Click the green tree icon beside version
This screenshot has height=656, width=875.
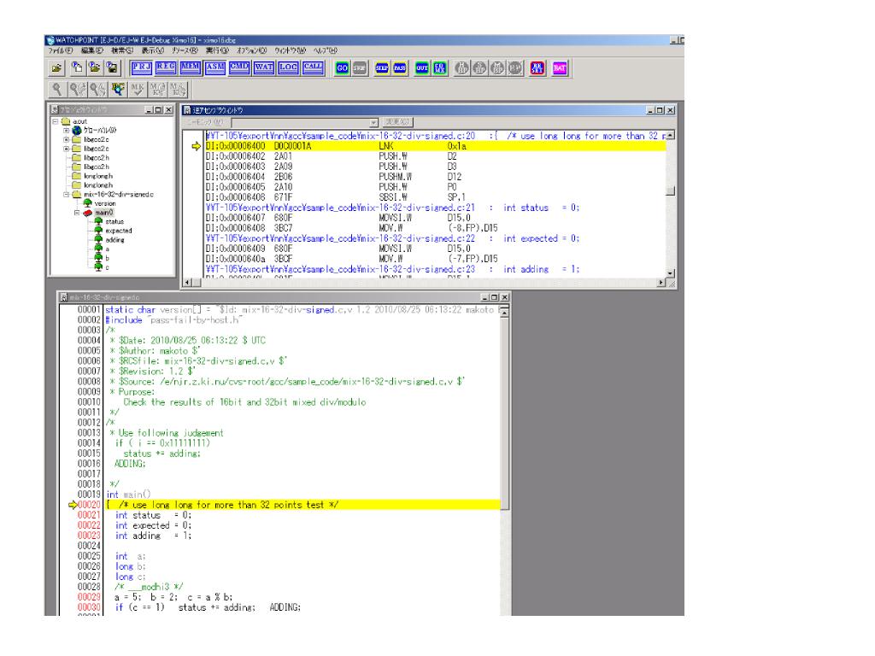coord(88,203)
